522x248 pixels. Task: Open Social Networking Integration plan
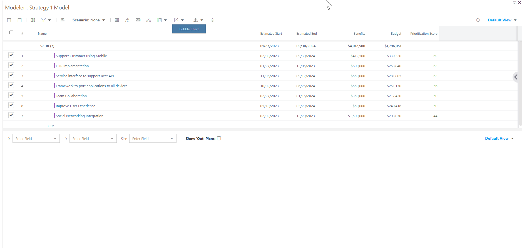pos(79,116)
